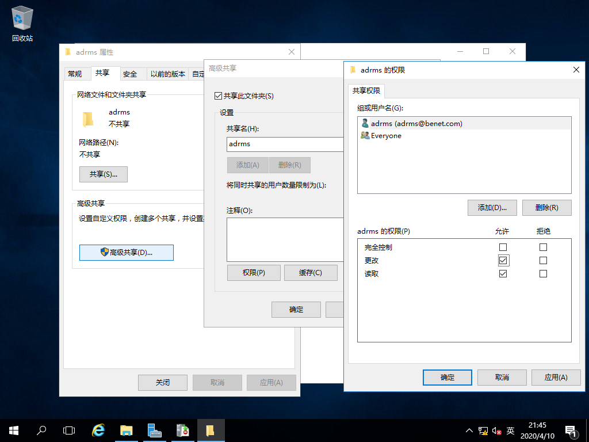
Task: Toggle 共享此文件夹(S) checkbox
Action: [x=218, y=96]
